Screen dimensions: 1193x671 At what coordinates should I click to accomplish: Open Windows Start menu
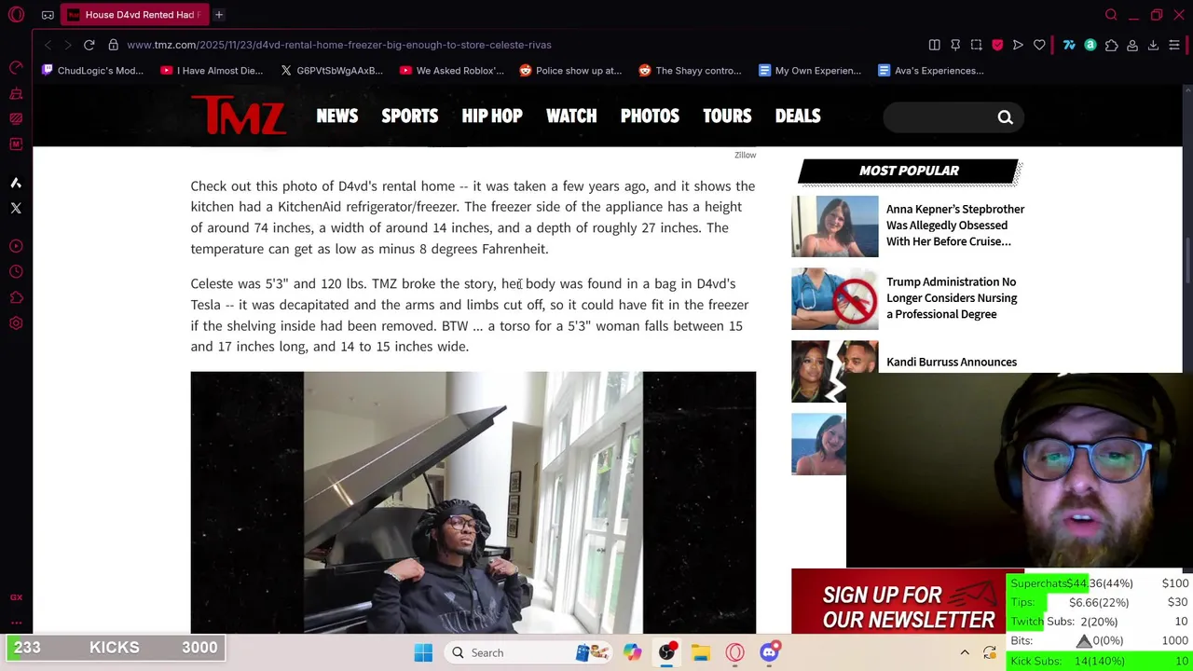tap(423, 653)
